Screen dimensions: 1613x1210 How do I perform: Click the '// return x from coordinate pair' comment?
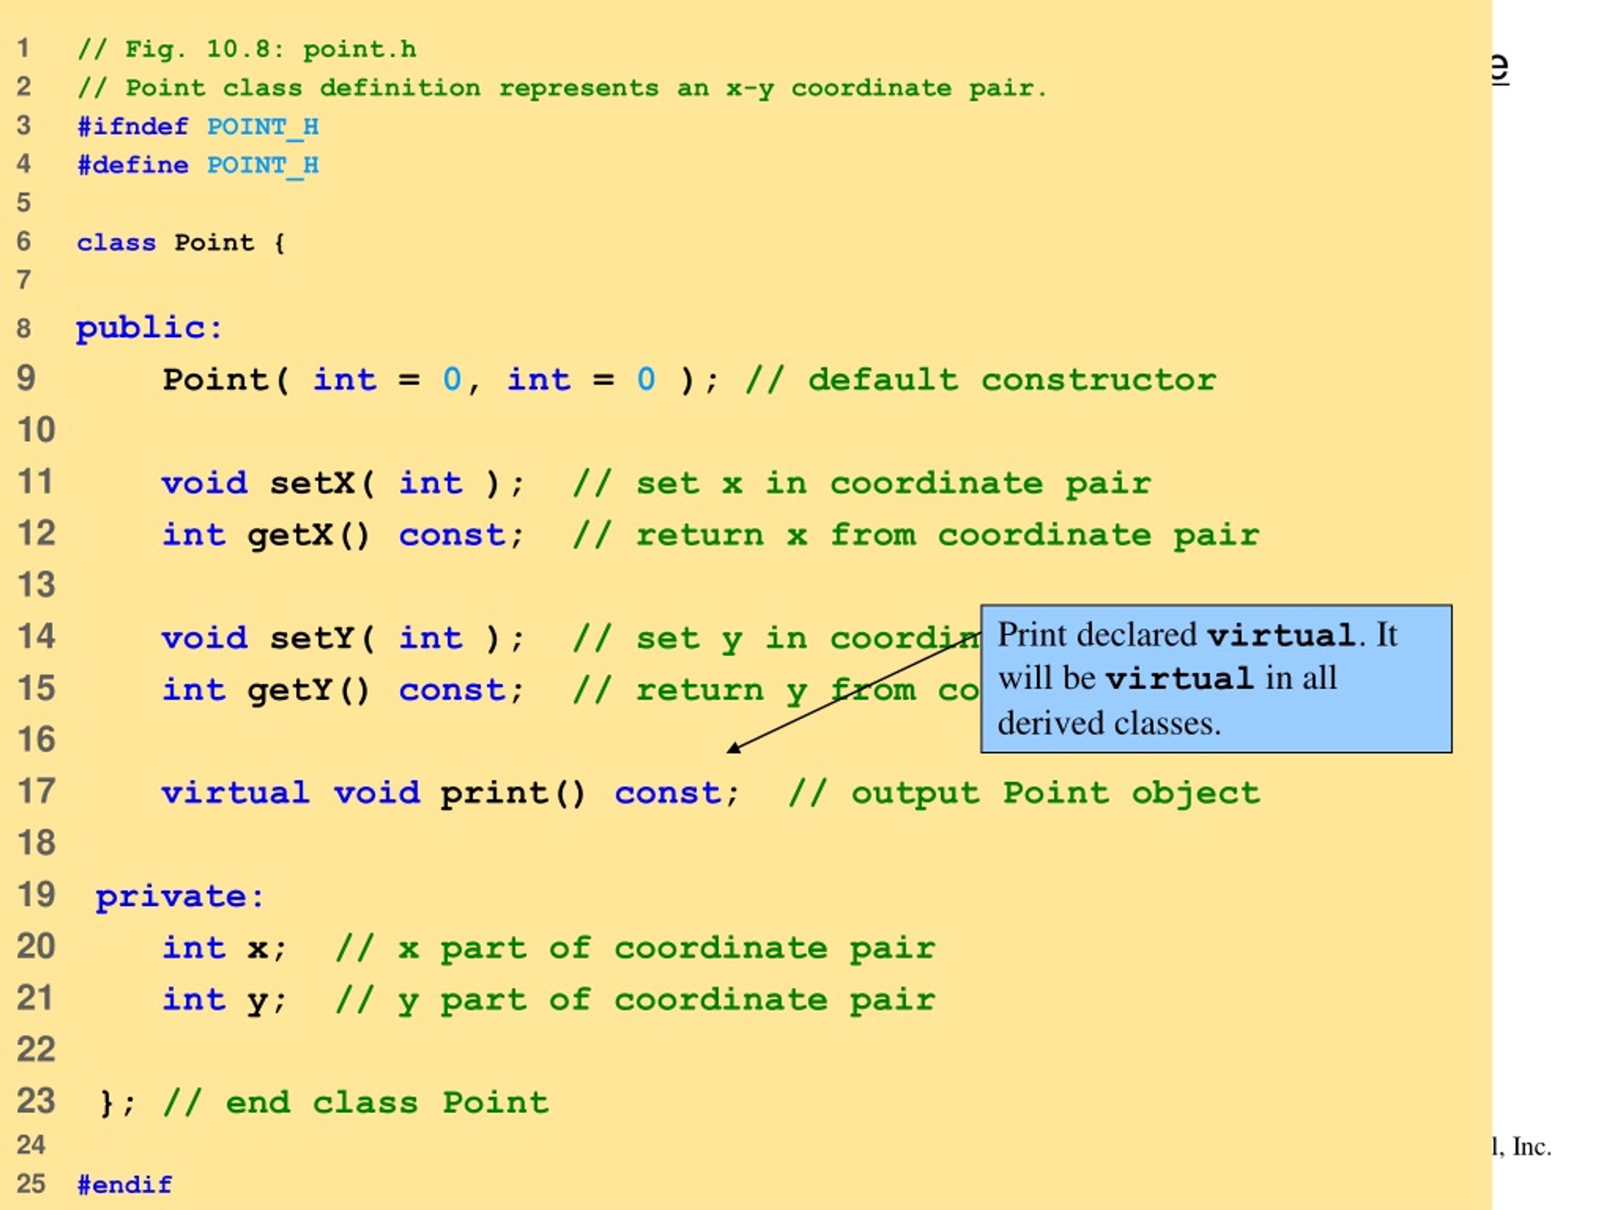[916, 536]
